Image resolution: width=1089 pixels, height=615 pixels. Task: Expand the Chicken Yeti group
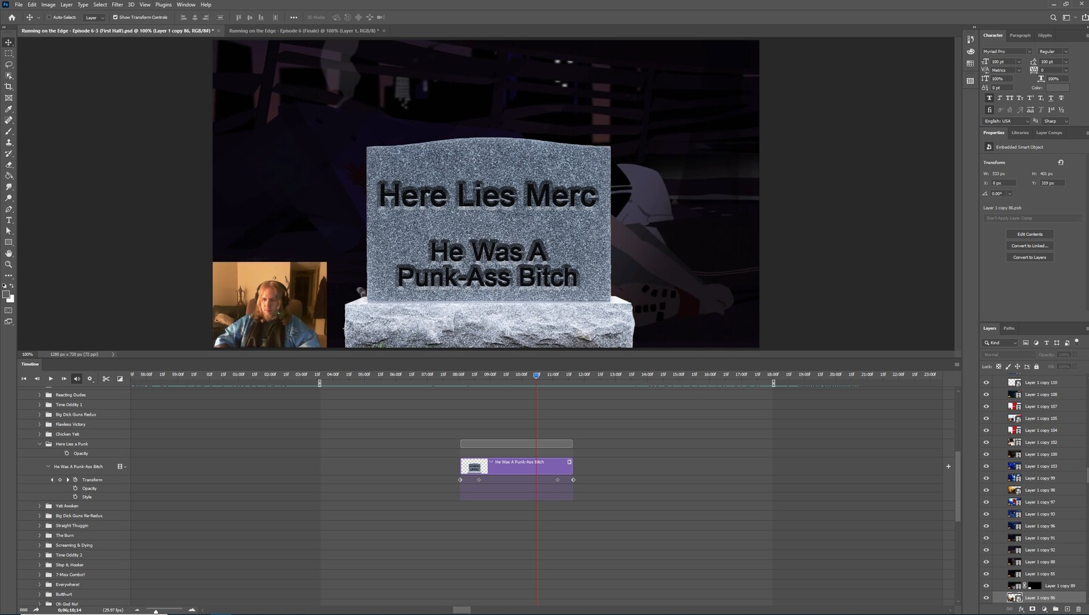pos(39,434)
